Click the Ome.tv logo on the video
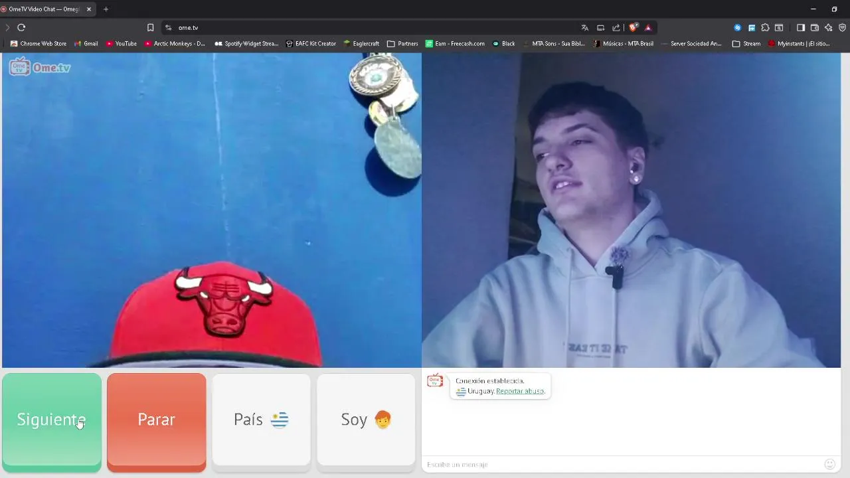This screenshot has height=478, width=850. tap(40, 67)
